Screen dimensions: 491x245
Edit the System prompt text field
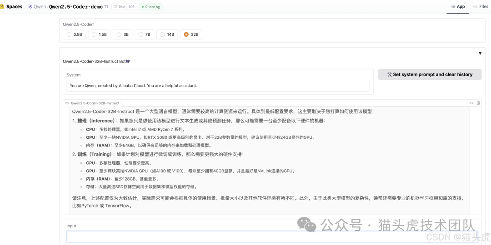218,86
